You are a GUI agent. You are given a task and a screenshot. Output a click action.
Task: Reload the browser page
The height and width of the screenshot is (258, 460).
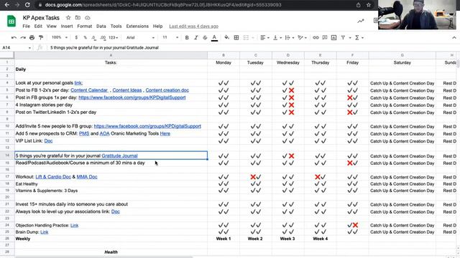click(27, 5)
